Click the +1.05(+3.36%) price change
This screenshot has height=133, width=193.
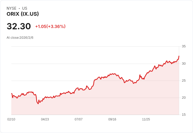[50, 26]
